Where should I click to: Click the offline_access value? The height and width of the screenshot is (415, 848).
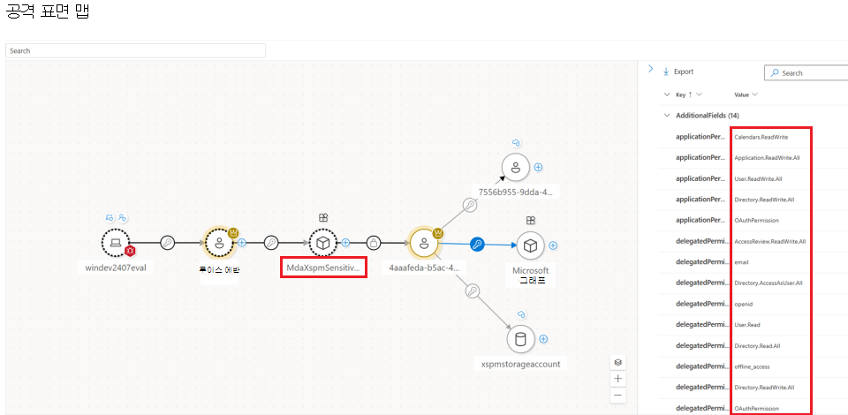tap(752, 366)
